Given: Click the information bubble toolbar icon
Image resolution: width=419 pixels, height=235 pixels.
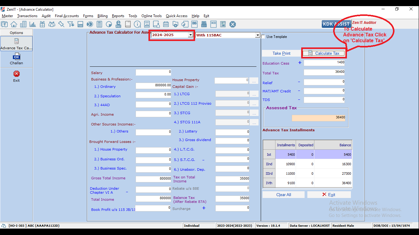Looking at the screenshot, I should coord(137,24).
